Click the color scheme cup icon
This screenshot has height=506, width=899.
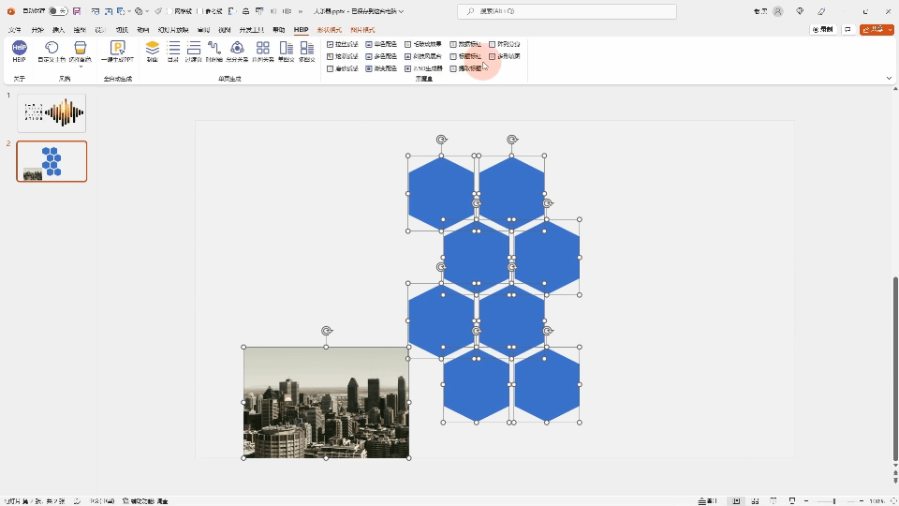tap(81, 48)
